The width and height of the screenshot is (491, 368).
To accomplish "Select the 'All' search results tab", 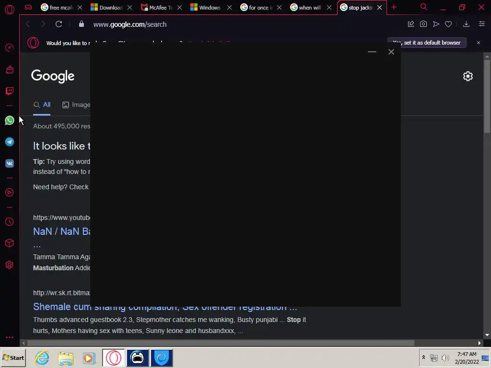I will (x=42, y=105).
